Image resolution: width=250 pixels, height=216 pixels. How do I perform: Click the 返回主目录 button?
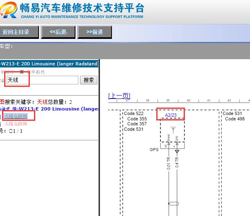pyautogui.click(x=19, y=32)
